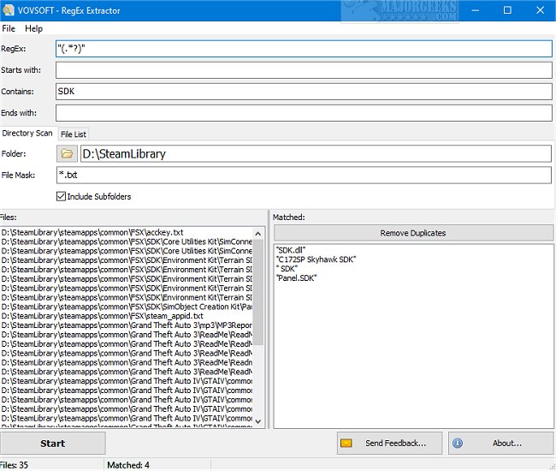556x471 pixels.
Task: Open the File menu
Action: click(x=9, y=28)
